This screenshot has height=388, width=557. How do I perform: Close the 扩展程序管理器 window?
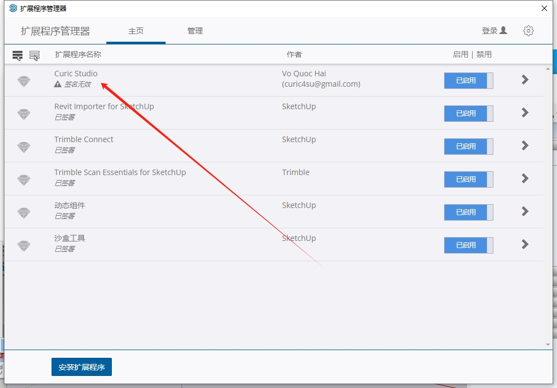click(544, 8)
